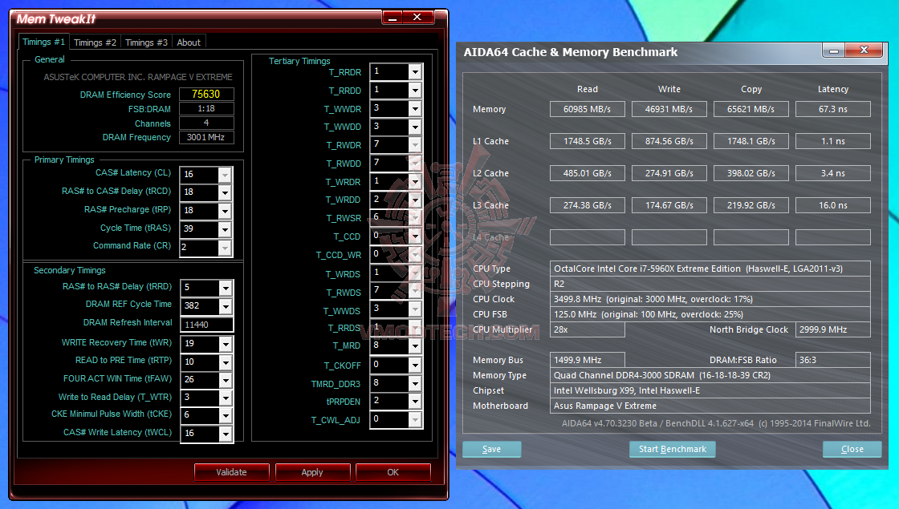Confirm with the OK button in Mem TweakIt
899x509 pixels.
393,472
